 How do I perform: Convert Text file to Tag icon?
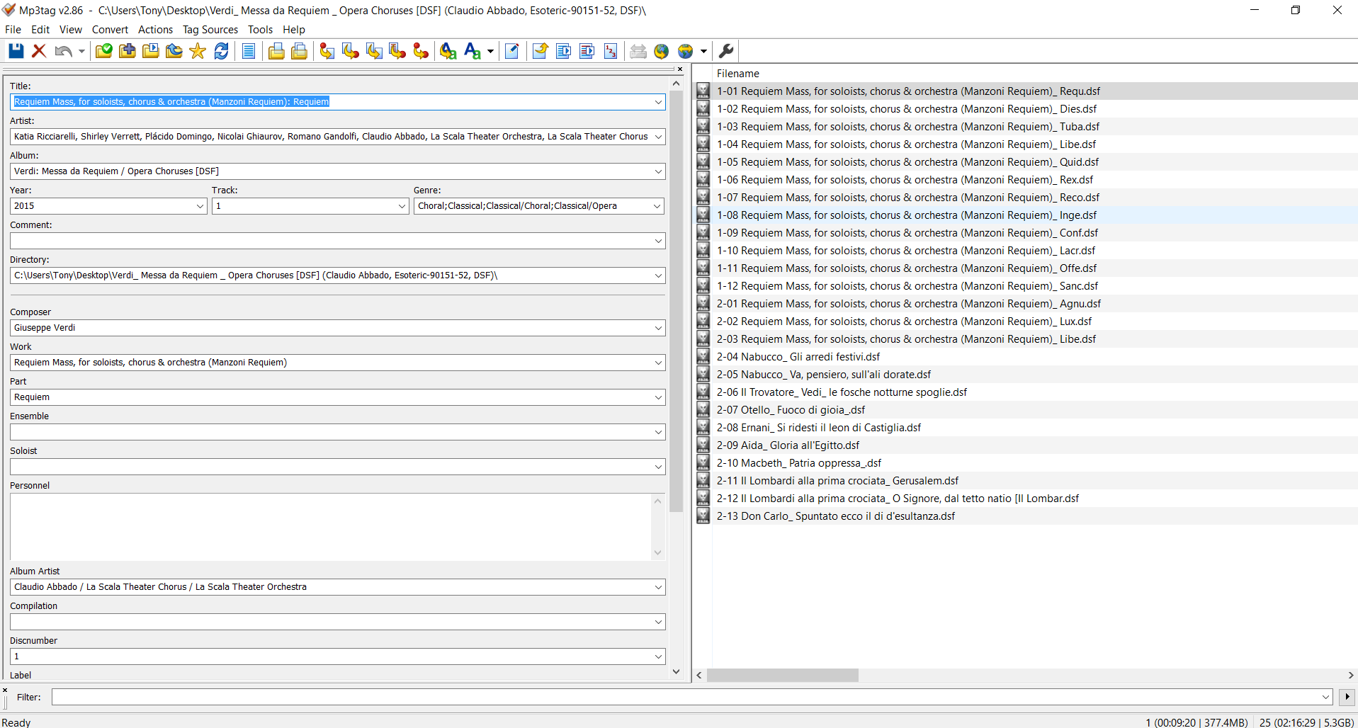(397, 51)
